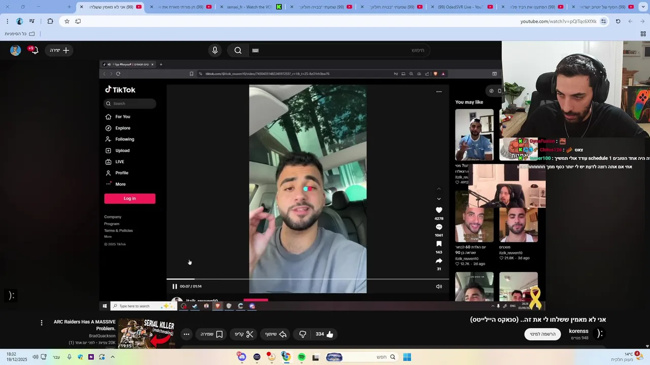Open the on-screen keyboard icon in search box
Screen dimensions: 650x365
[x=255, y=50]
